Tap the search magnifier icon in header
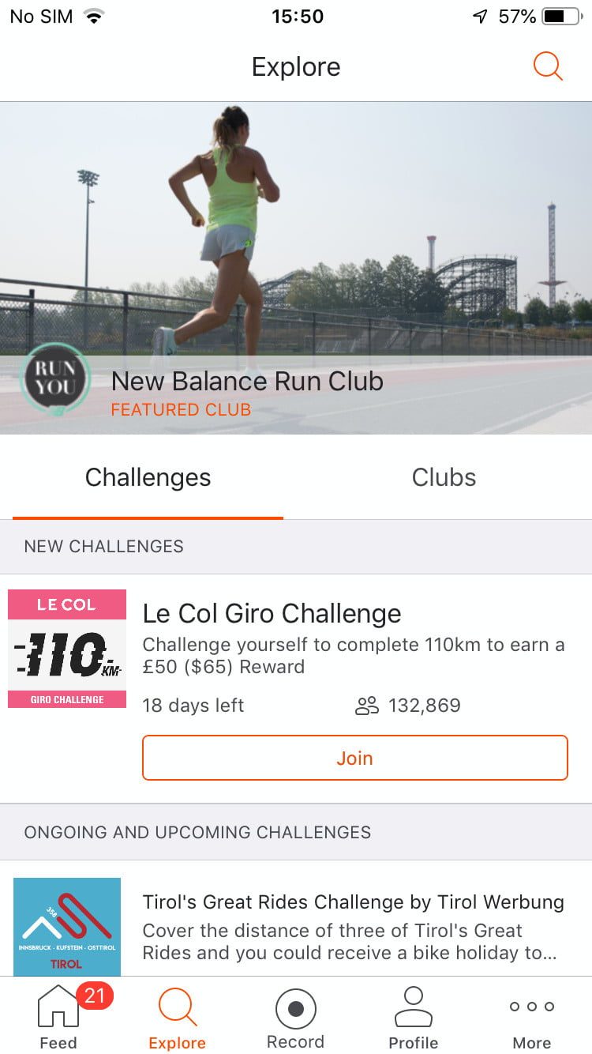The height and width of the screenshot is (1054, 592). click(x=548, y=66)
